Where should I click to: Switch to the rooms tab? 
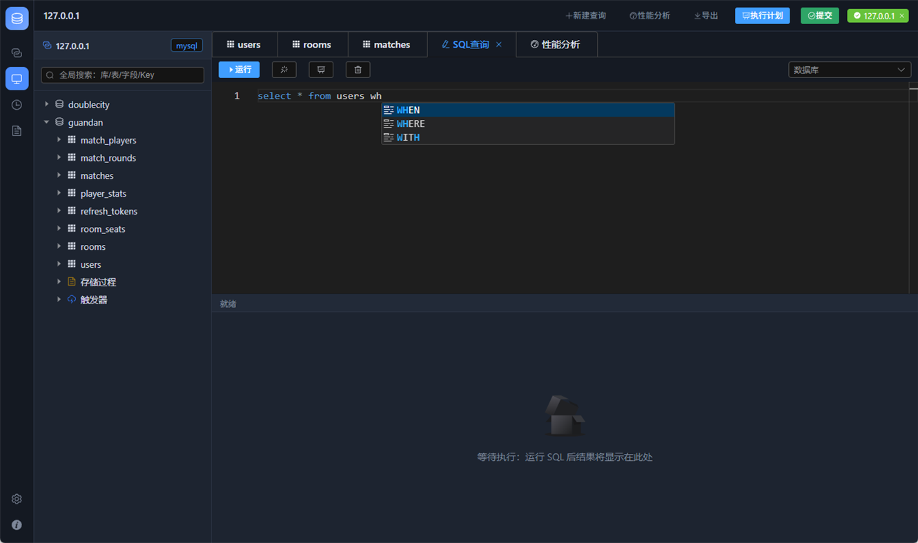(x=312, y=45)
